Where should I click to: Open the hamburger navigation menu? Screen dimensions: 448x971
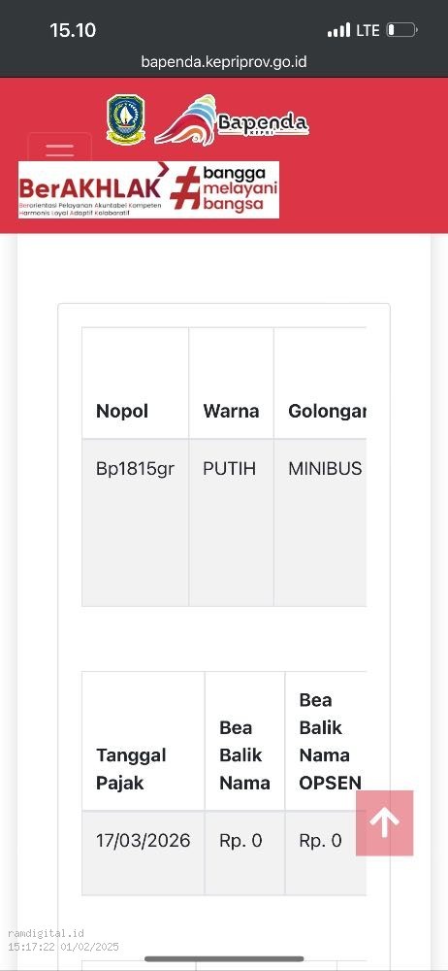pyautogui.click(x=59, y=149)
